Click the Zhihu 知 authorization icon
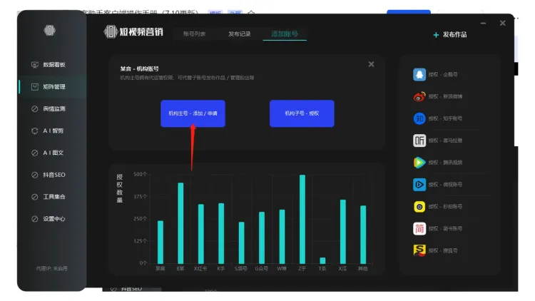Viewport: 535px width, 301px height. [419, 118]
